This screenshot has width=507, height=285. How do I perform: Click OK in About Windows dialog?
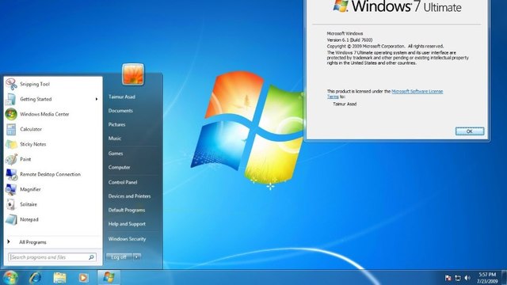pyautogui.click(x=470, y=131)
